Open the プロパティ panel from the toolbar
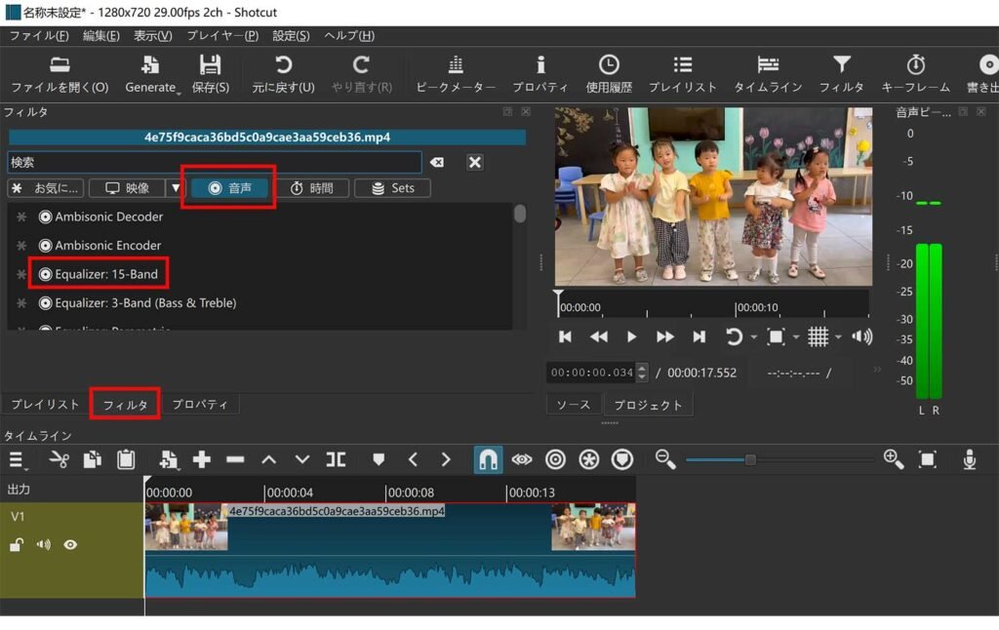This screenshot has height=630, width=999. [540, 73]
